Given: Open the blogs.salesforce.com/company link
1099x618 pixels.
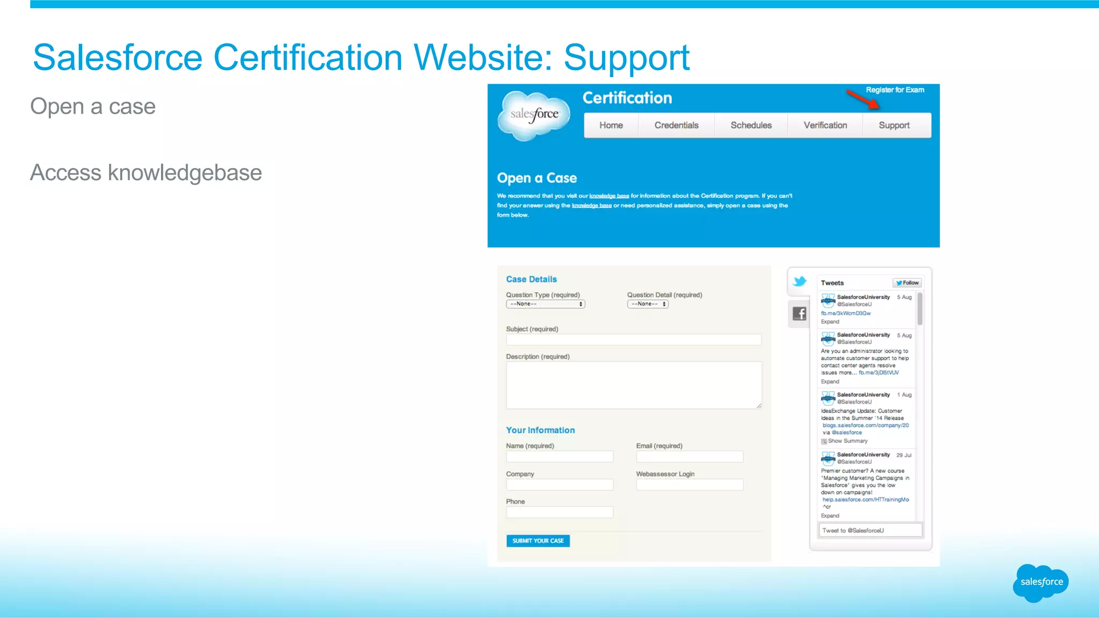Looking at the screenshot, I should 865,426.
